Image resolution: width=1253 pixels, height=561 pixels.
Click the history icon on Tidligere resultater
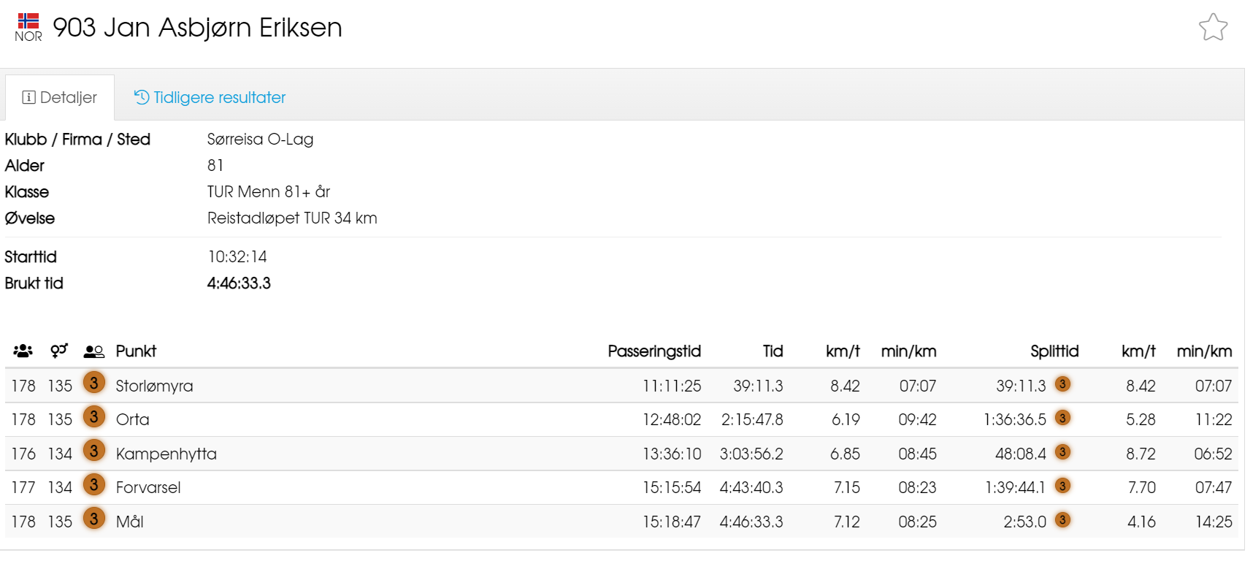pos(142,97)
